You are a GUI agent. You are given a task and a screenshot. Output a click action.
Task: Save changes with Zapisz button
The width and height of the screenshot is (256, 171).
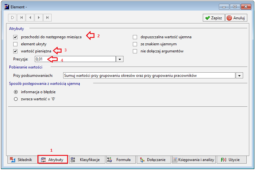[213, 18]
